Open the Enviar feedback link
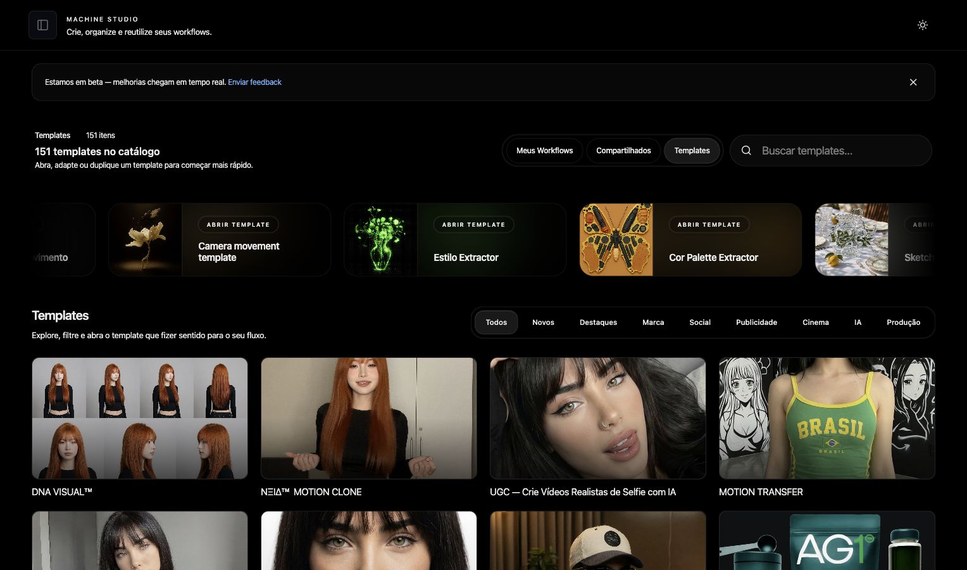Viewport: 967px width, 570px height. [254, 82]
